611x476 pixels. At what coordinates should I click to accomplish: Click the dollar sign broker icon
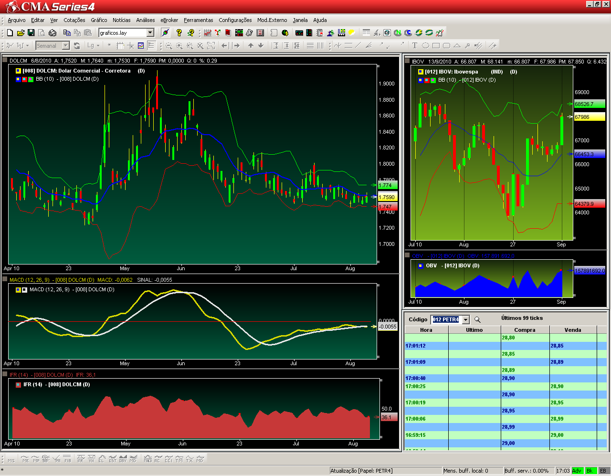point(330,32)
